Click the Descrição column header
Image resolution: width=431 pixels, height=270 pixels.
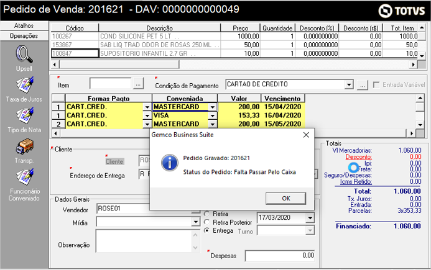(159, 28)
